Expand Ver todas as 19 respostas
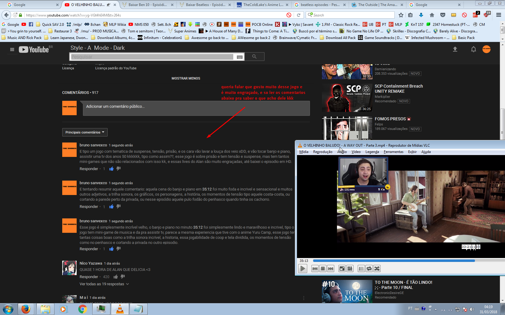505x315 pixels. [104, 284]
